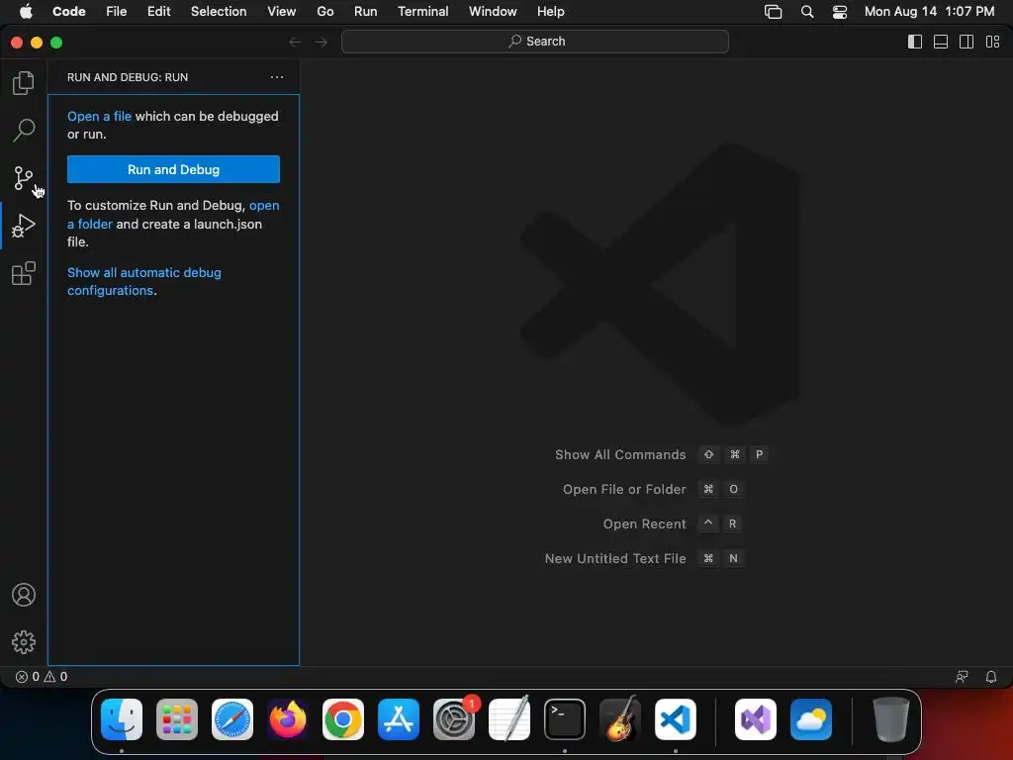Screen dimensions: 1013x760
Task: Open the Apple menu
Action: (x=26, y=12)
